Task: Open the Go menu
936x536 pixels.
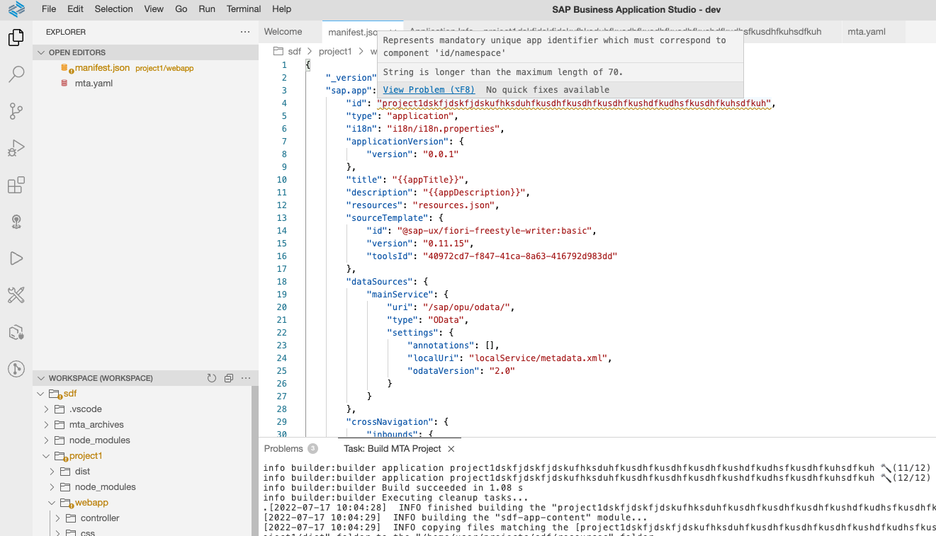Action: 181,9
